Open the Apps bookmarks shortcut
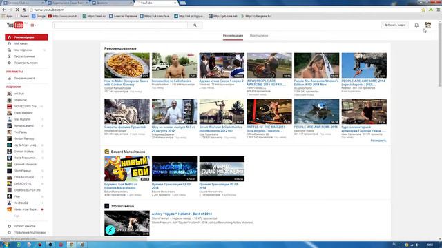 click(8, 16)
